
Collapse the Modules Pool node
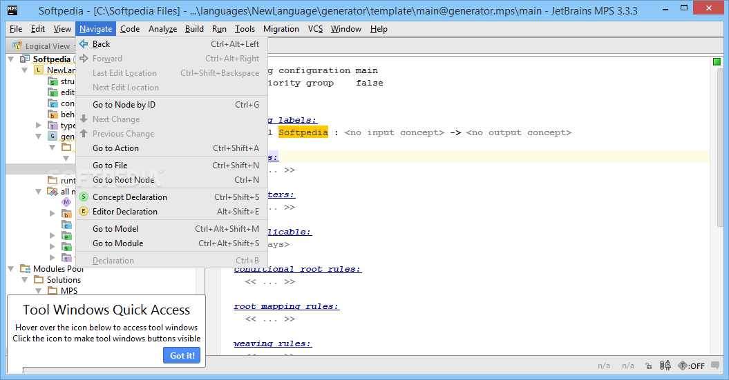(x=10, y=269)
